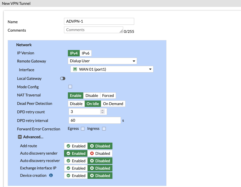Click the tunnel Name input field
Screen dimensions: 241x187
tap(99, 21)
